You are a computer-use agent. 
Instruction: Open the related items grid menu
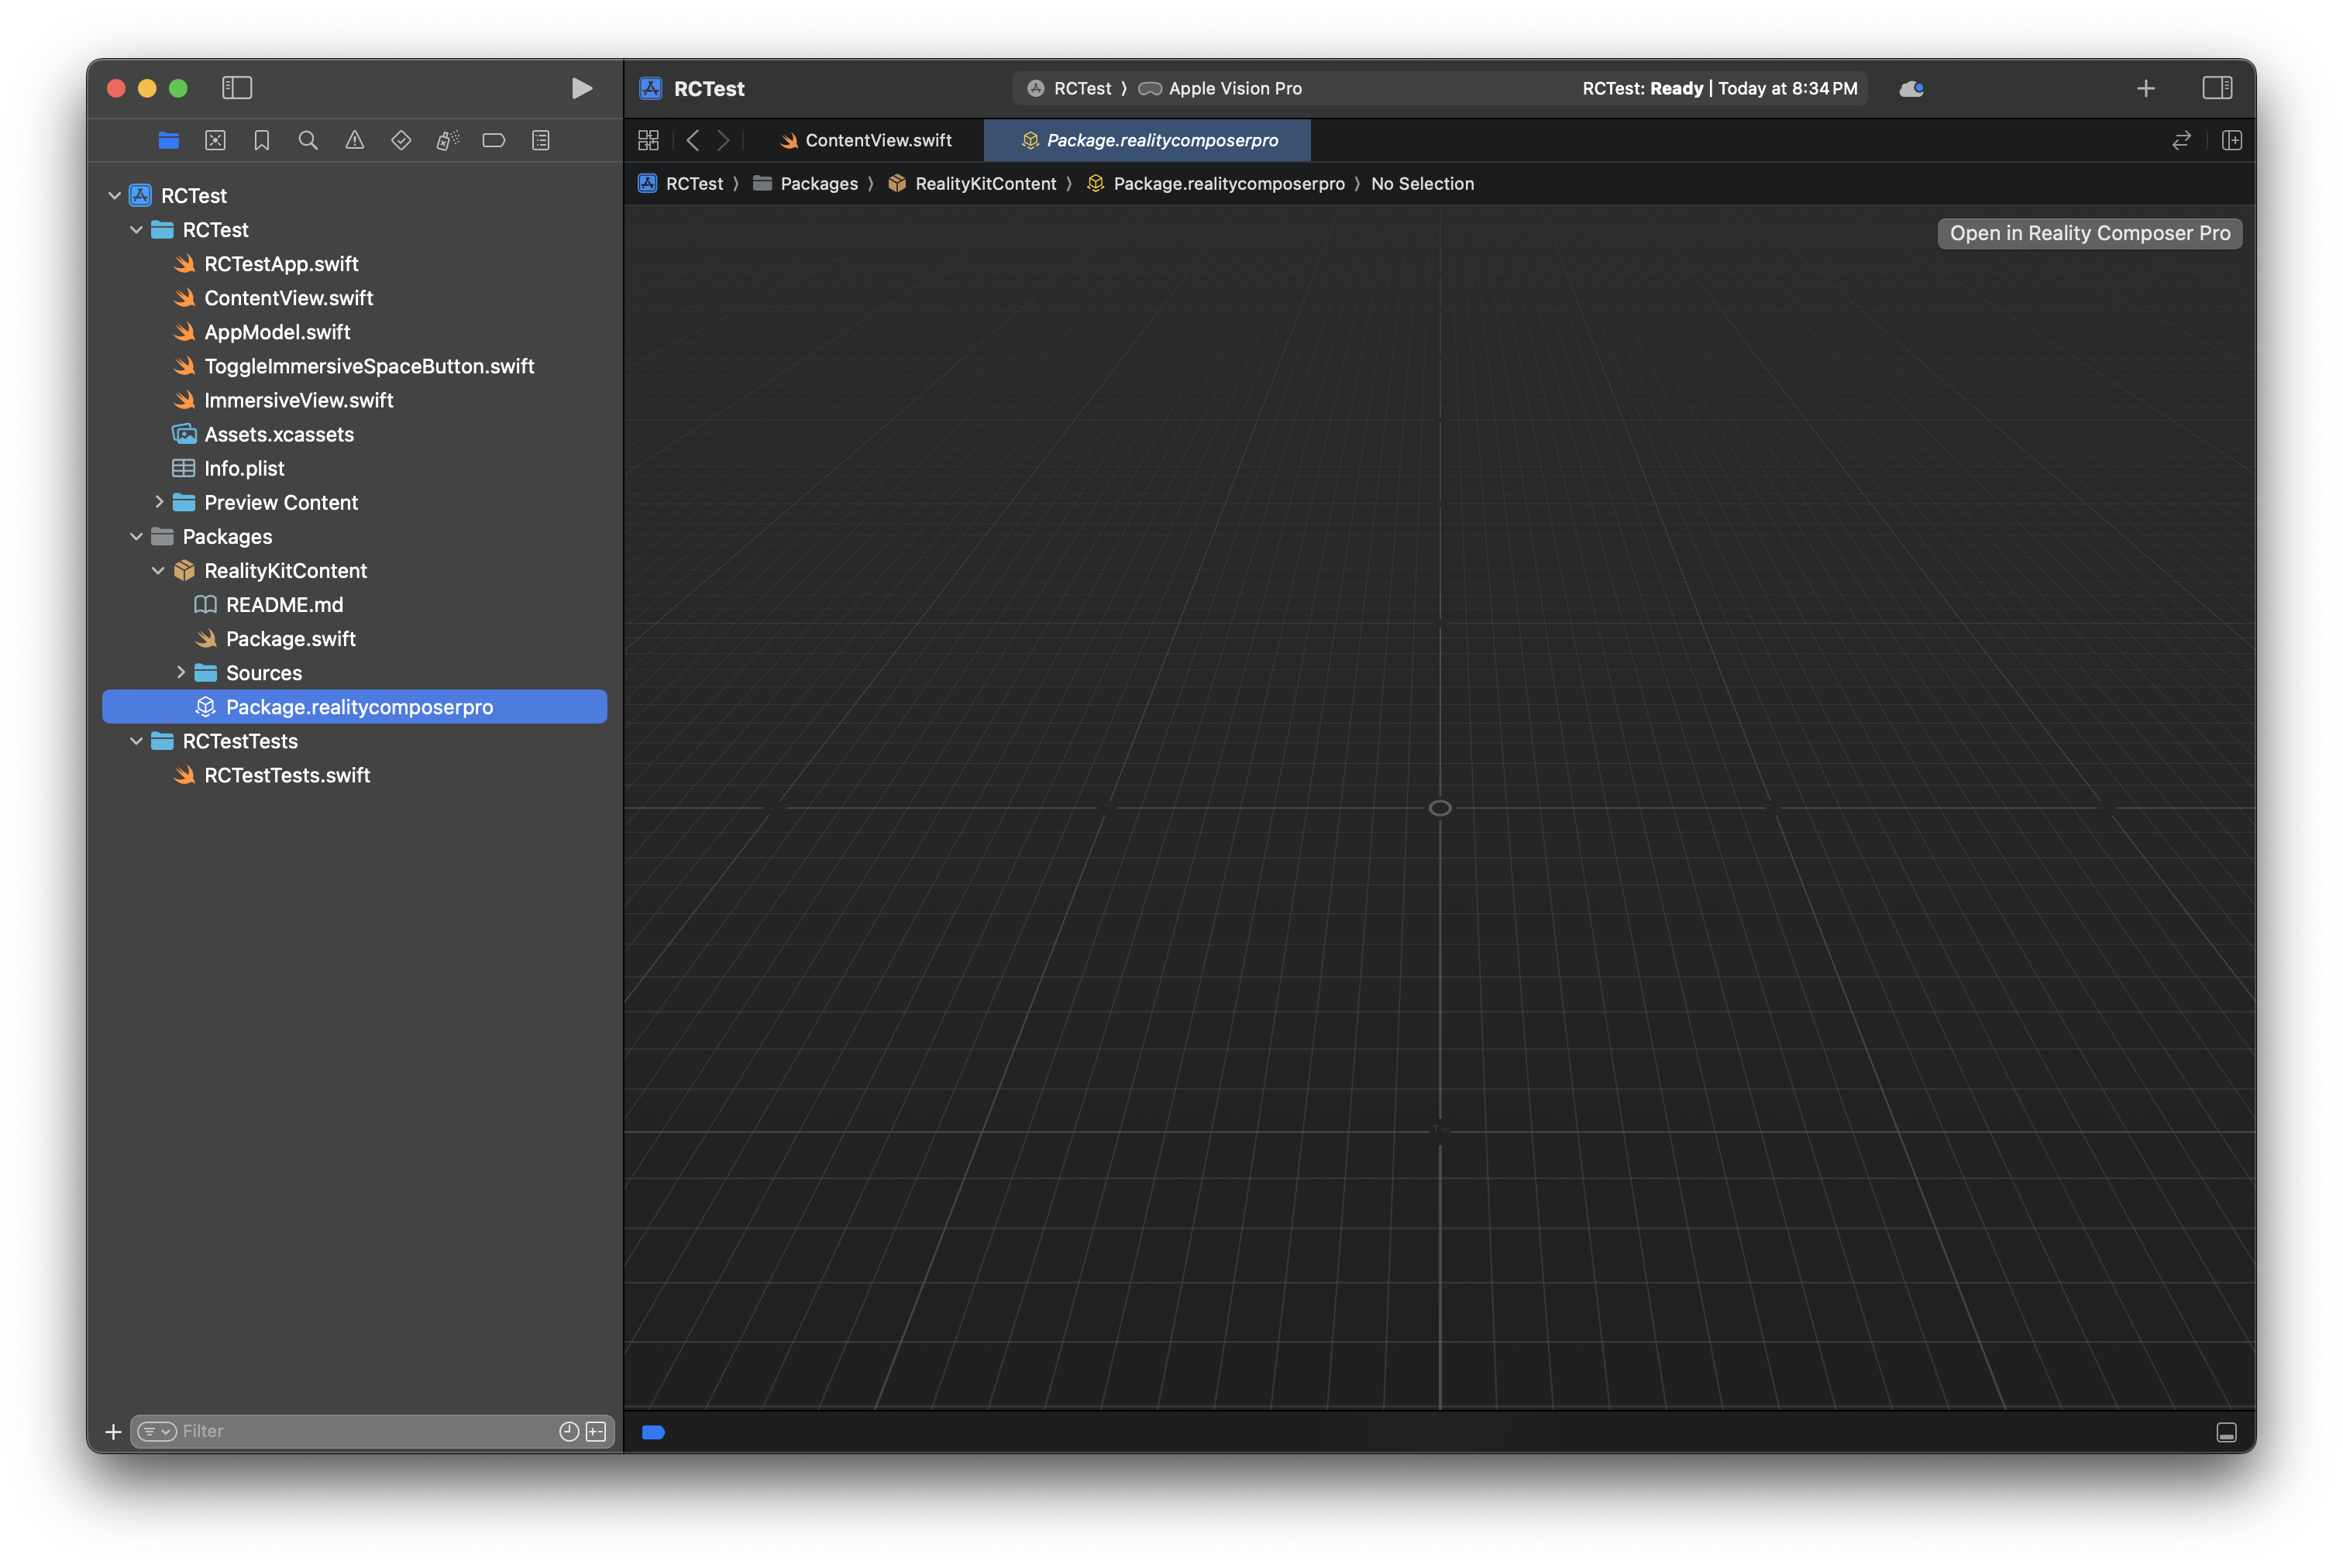pos(648,141)
